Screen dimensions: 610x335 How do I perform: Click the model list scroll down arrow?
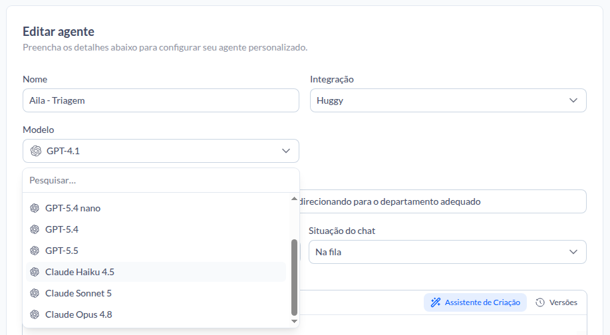pyautogui.click(x=294, y=322)
